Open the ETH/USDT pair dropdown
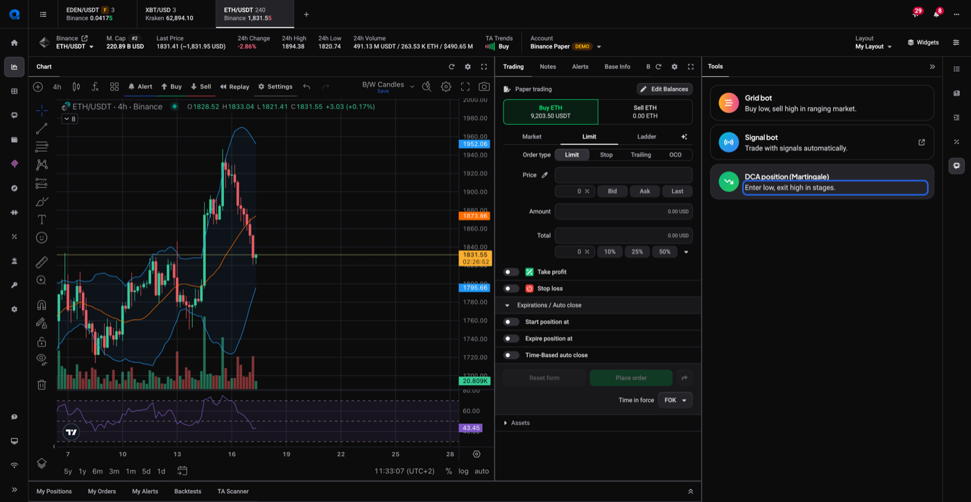The height and width of the screenshot is (502, 971). (75, 46)
